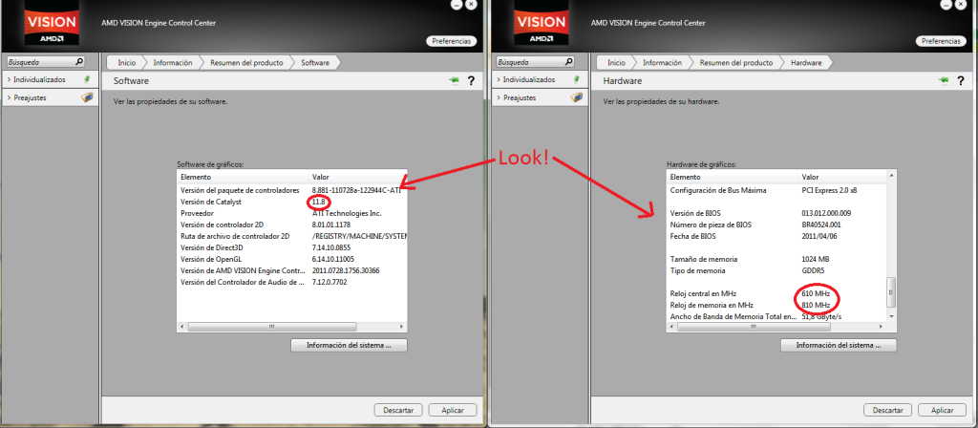Select Información breadcrumb in left window
Viewport: 978px width, 428px height.
173,62
